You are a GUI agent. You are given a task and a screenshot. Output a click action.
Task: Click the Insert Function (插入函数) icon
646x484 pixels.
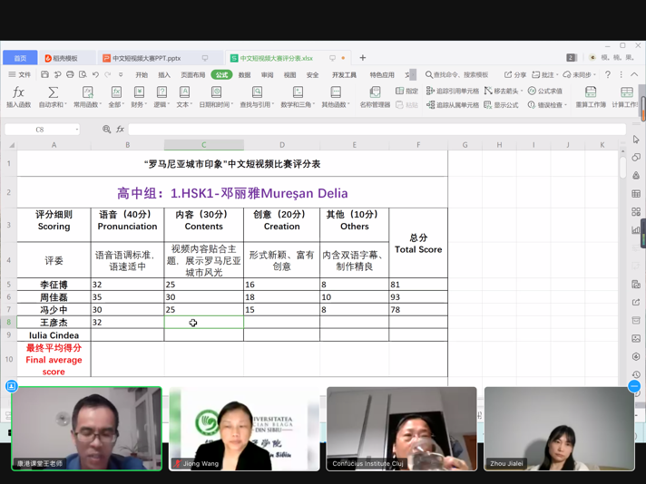[18, 96]
